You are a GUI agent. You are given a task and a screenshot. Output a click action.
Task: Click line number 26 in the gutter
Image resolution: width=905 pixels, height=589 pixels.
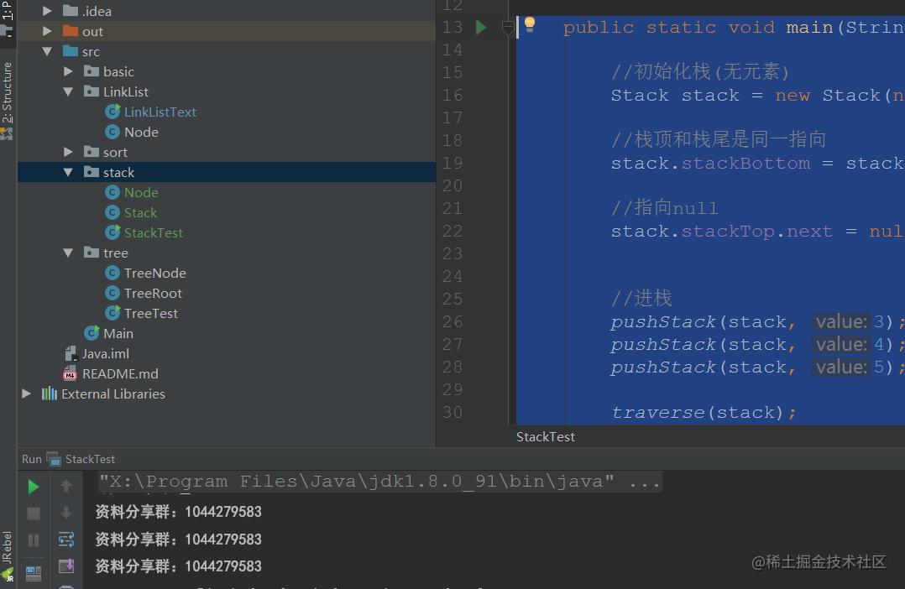coord(452,321)
